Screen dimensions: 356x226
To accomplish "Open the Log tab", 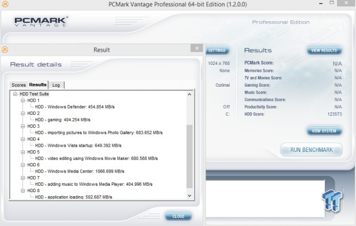I will coord(56,85).
